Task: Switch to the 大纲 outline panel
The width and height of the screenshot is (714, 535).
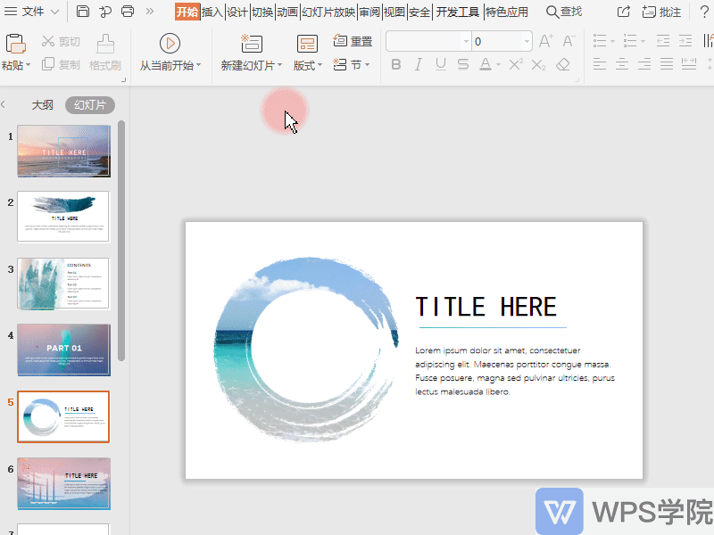Action: [x=43, y=103]
